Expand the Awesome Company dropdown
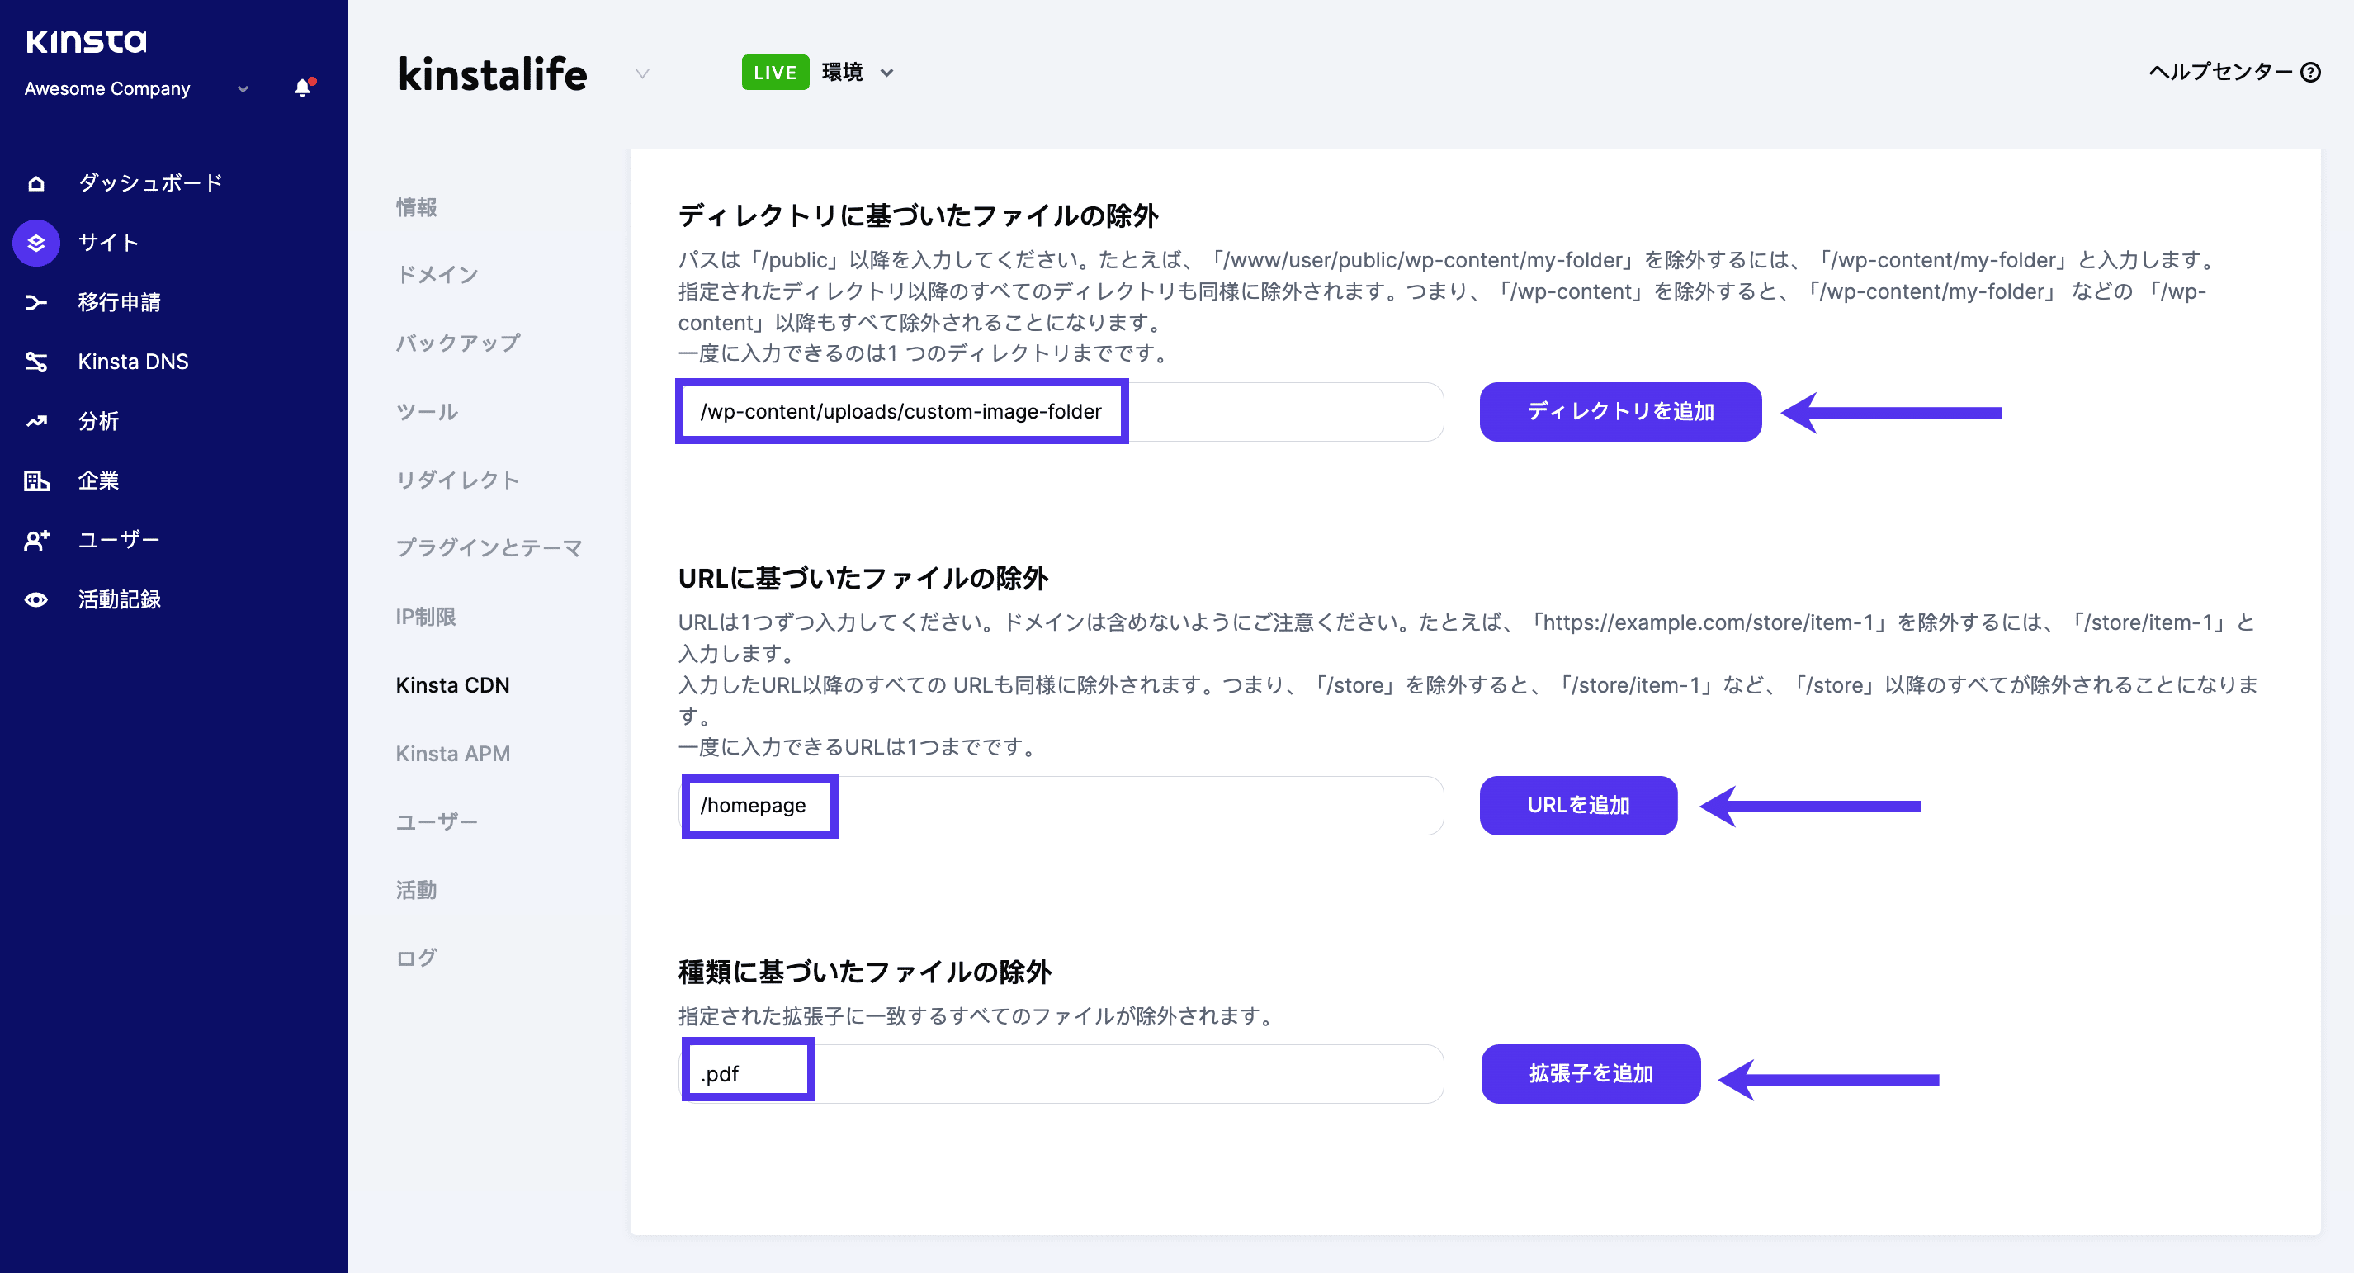 pyautogui.click(x=243, y=89)
